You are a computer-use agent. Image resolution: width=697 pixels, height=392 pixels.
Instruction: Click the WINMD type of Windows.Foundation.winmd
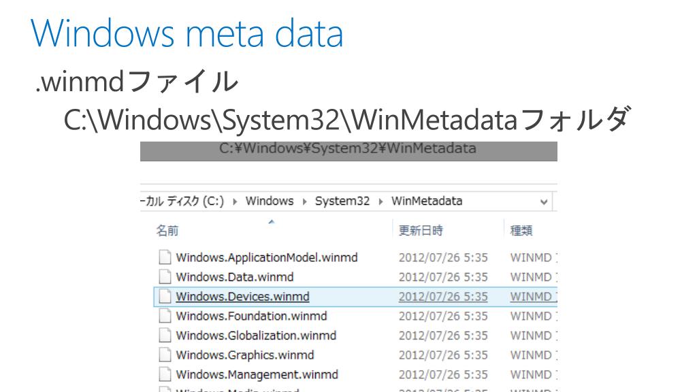point(534,316)
